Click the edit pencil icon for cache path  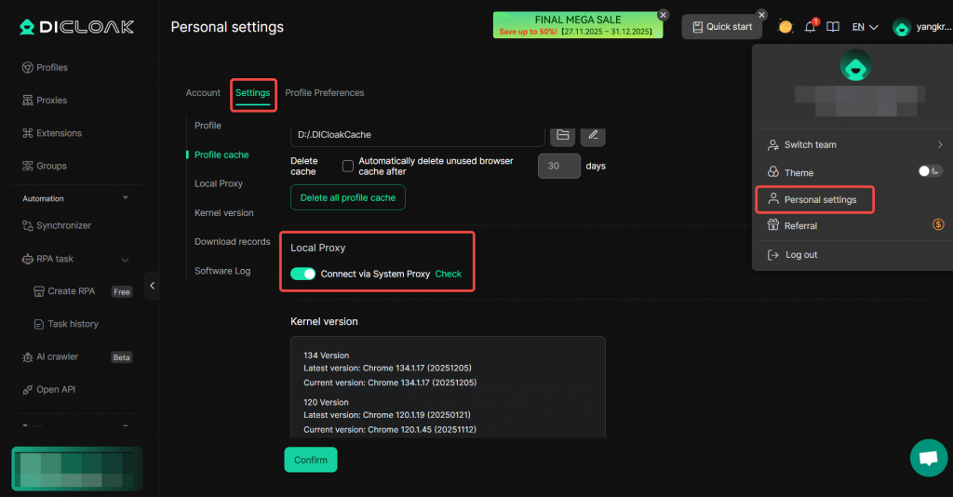pyautogui.click(x=593, y=135)
